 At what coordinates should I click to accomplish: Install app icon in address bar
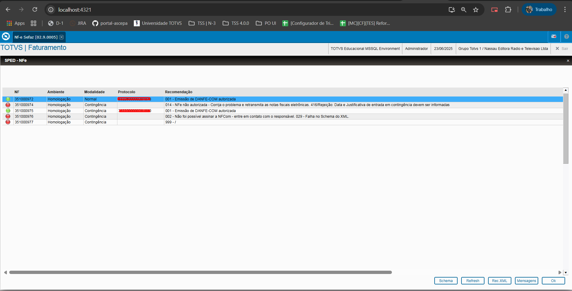452,10
